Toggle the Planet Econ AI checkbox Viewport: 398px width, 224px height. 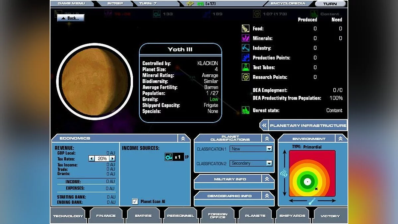(x=135, y=201)
